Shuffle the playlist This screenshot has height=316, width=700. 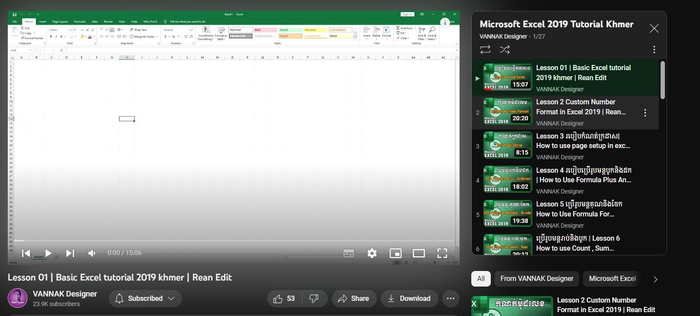tap(505, 50)
